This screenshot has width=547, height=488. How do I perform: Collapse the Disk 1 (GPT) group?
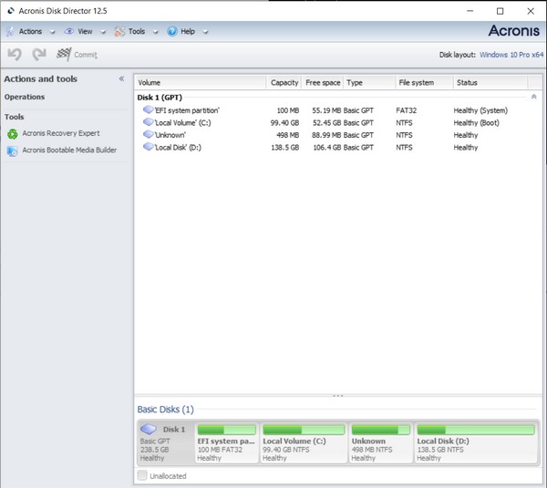532,96
